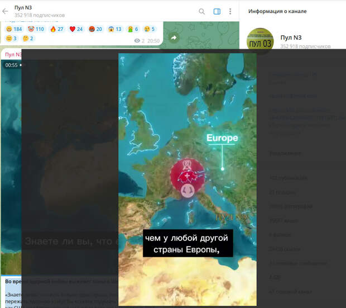Open the ПУЛ 03 channel avatar
Image resolution: width=346 pixels, height=308 pixels.
260,41
